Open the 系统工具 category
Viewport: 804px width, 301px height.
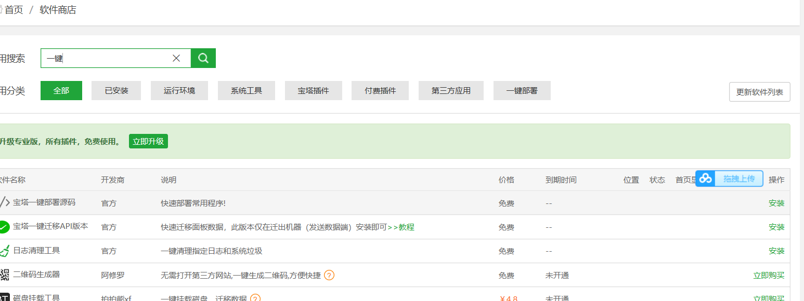point(247,90)
